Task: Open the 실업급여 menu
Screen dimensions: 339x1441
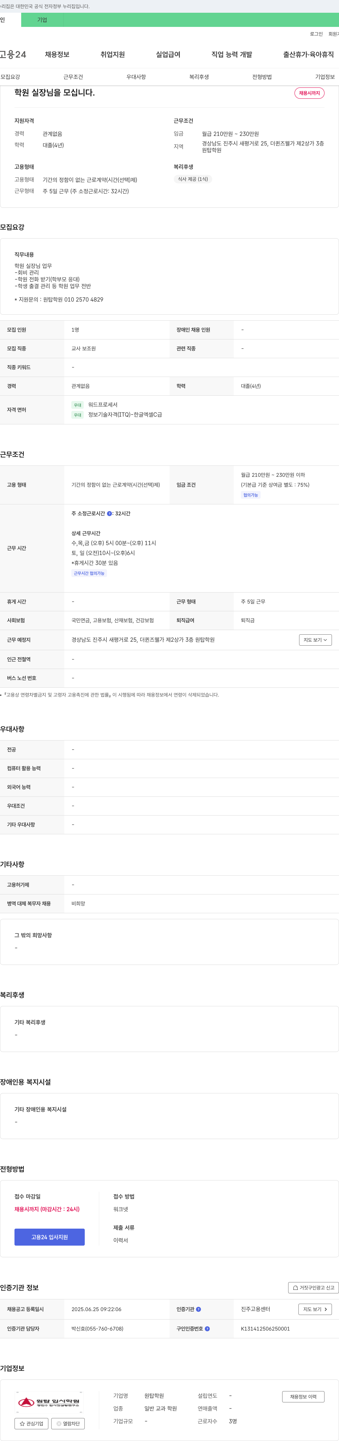Action: point(168,54)
